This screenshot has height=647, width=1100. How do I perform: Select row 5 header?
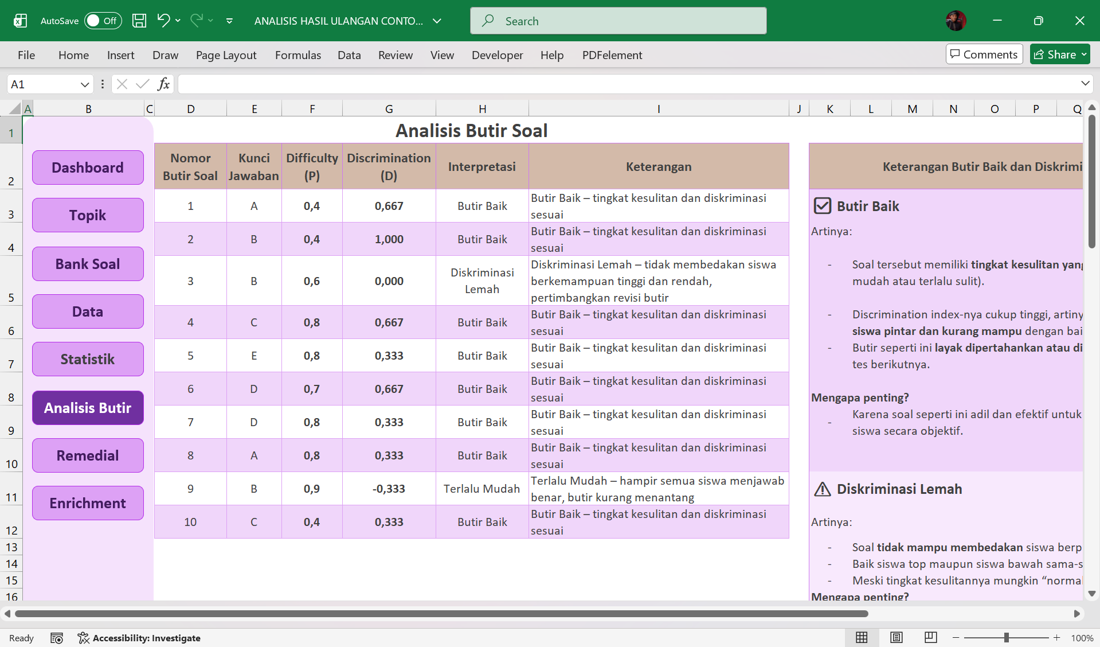[11, 281]
